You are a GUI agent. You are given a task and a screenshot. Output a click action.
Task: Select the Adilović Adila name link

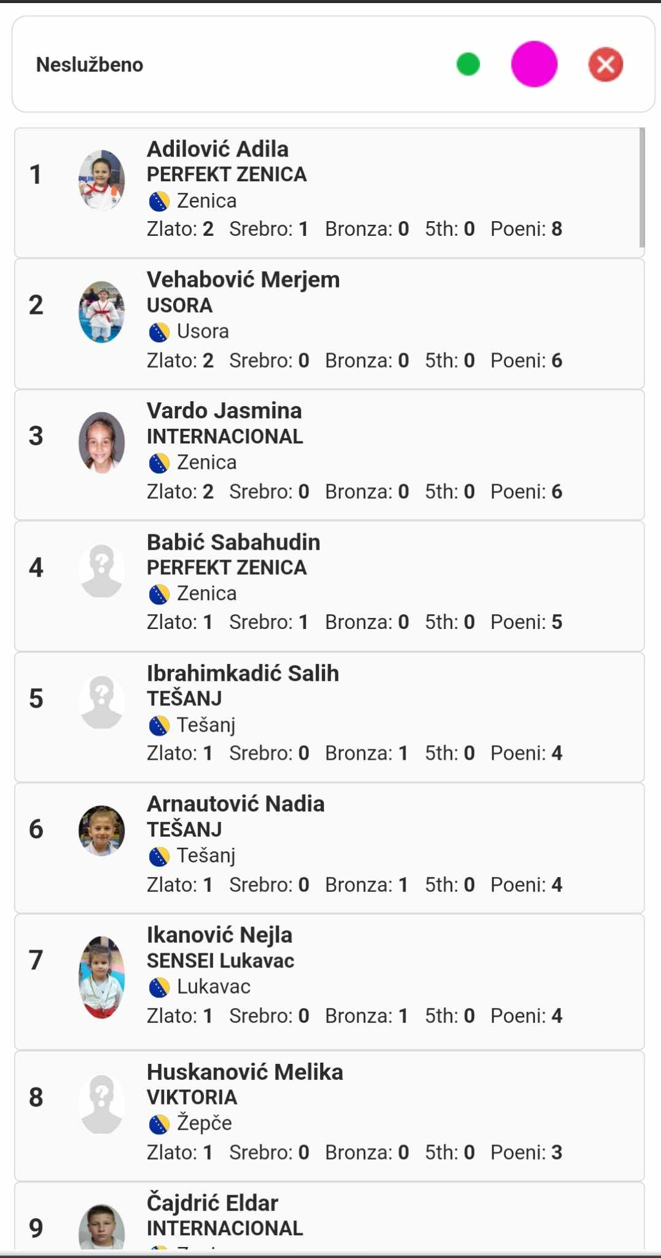[217, 149]
